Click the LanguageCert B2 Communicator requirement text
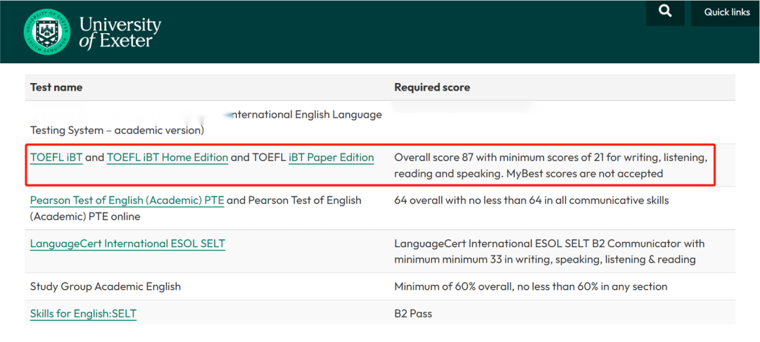 coord(549,251)
